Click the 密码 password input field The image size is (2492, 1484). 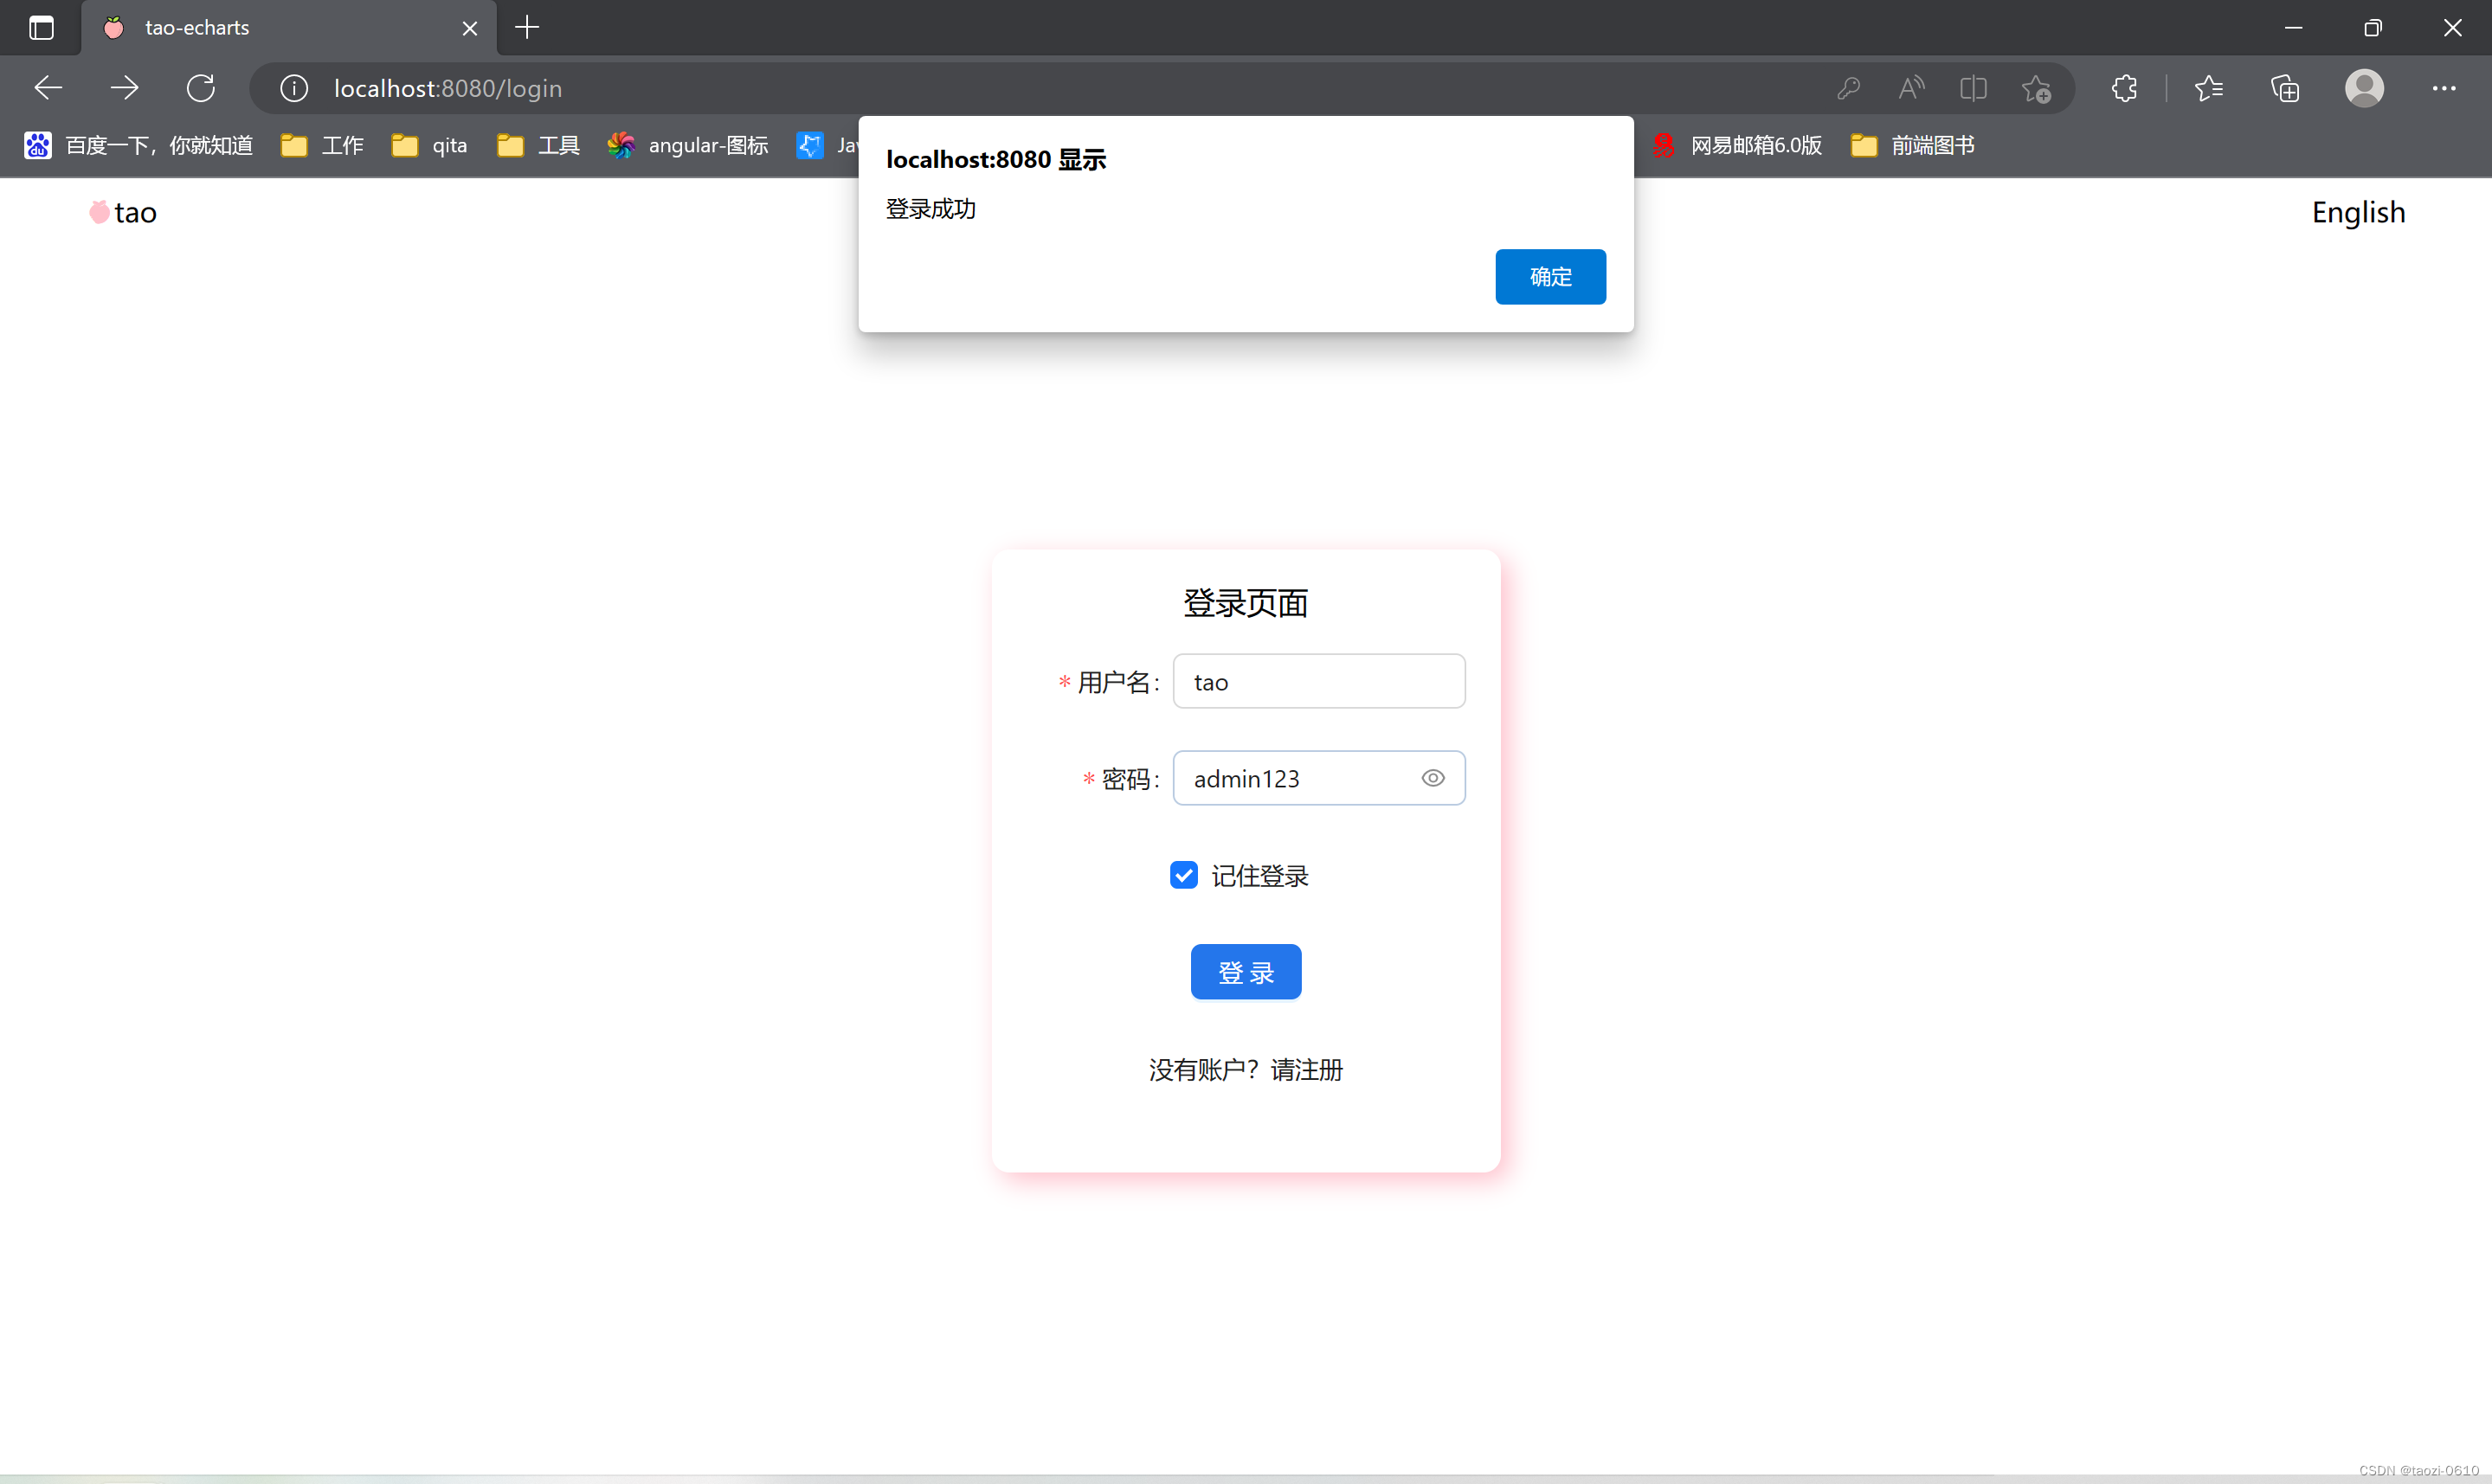[x=1318, y=778]
